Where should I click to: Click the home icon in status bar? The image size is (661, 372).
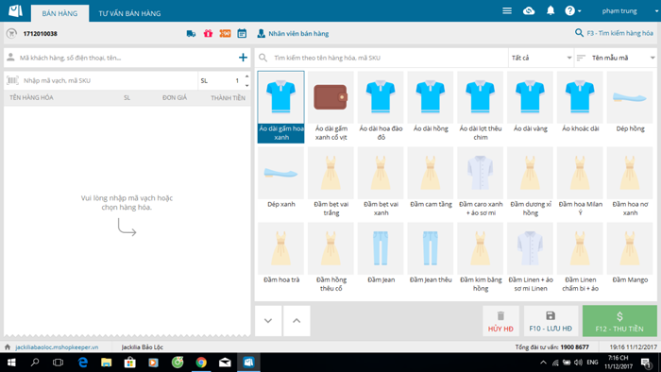pos(8,347)
